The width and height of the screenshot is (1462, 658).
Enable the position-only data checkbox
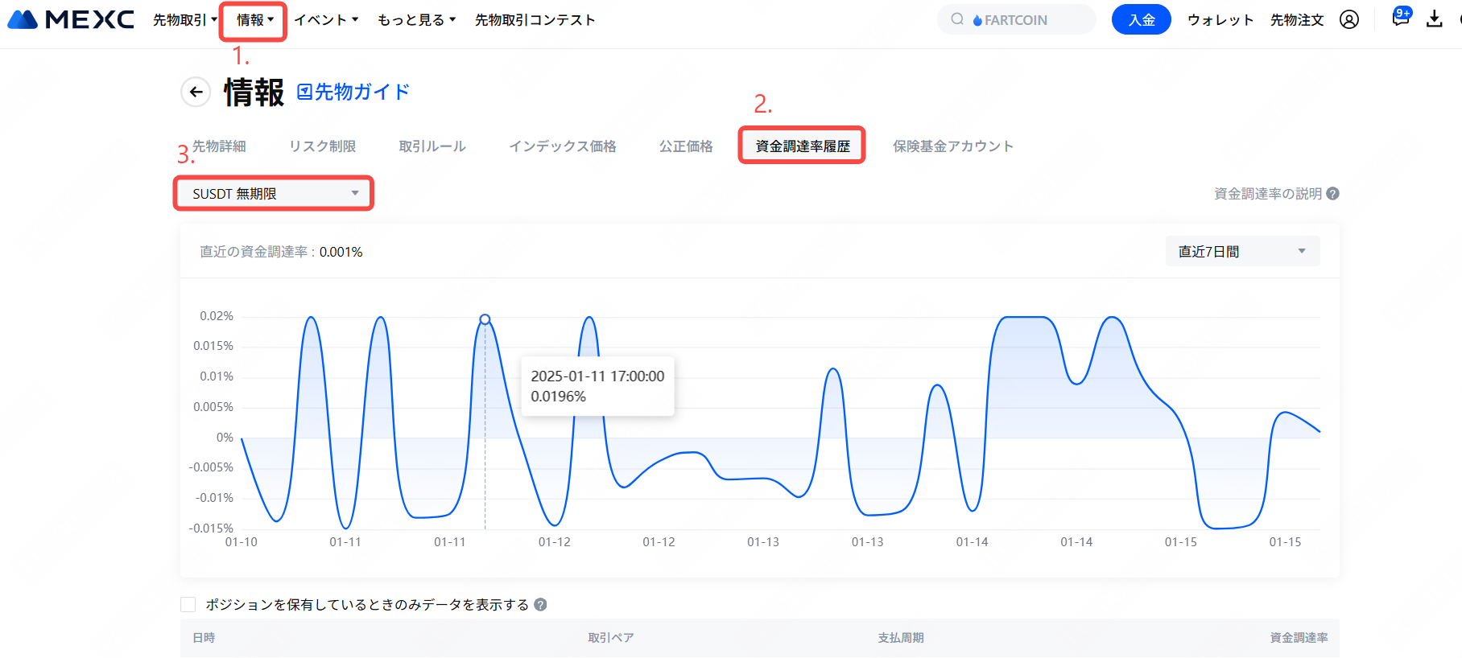(x=188, y=605)
